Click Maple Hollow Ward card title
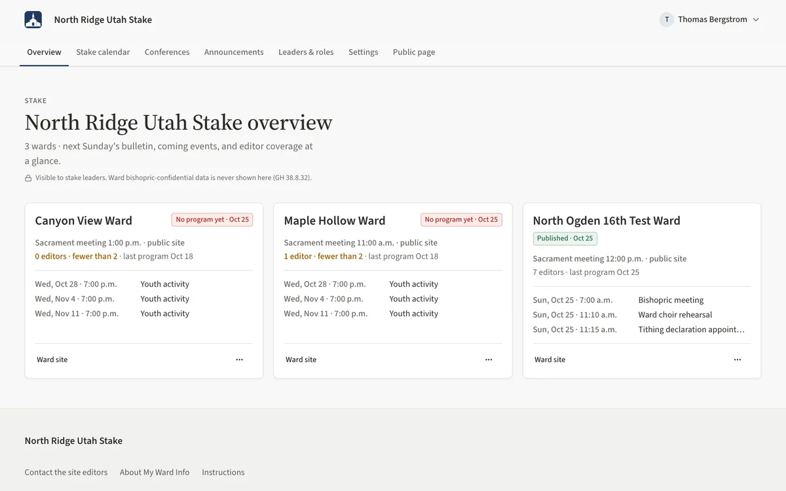Image resolution: width=786 pixels, height=491 pixels. [335, 221]
